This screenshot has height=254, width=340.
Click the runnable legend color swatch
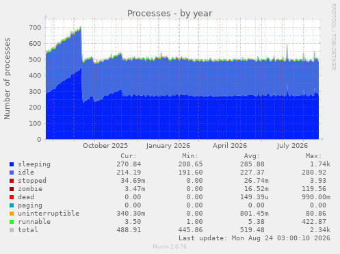pyautogui.click(x=12, y=222)
